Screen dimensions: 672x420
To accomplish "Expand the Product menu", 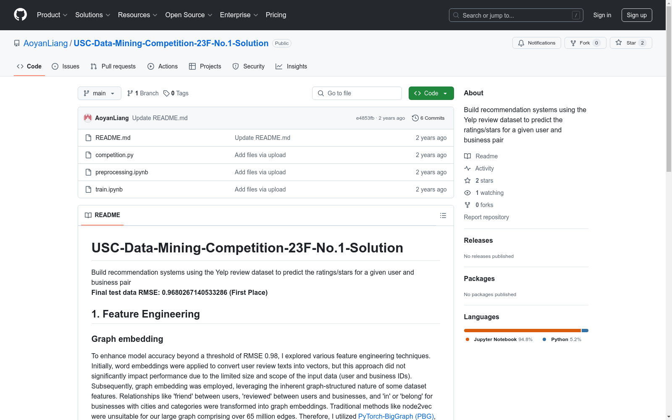I will click(52, 15).
